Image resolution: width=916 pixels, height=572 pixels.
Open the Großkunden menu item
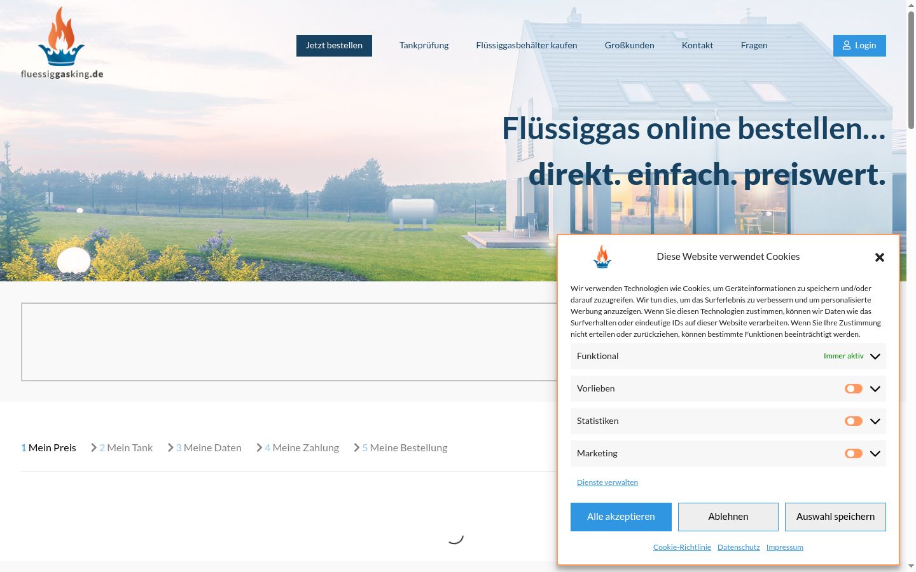click(x=630, y=45)
